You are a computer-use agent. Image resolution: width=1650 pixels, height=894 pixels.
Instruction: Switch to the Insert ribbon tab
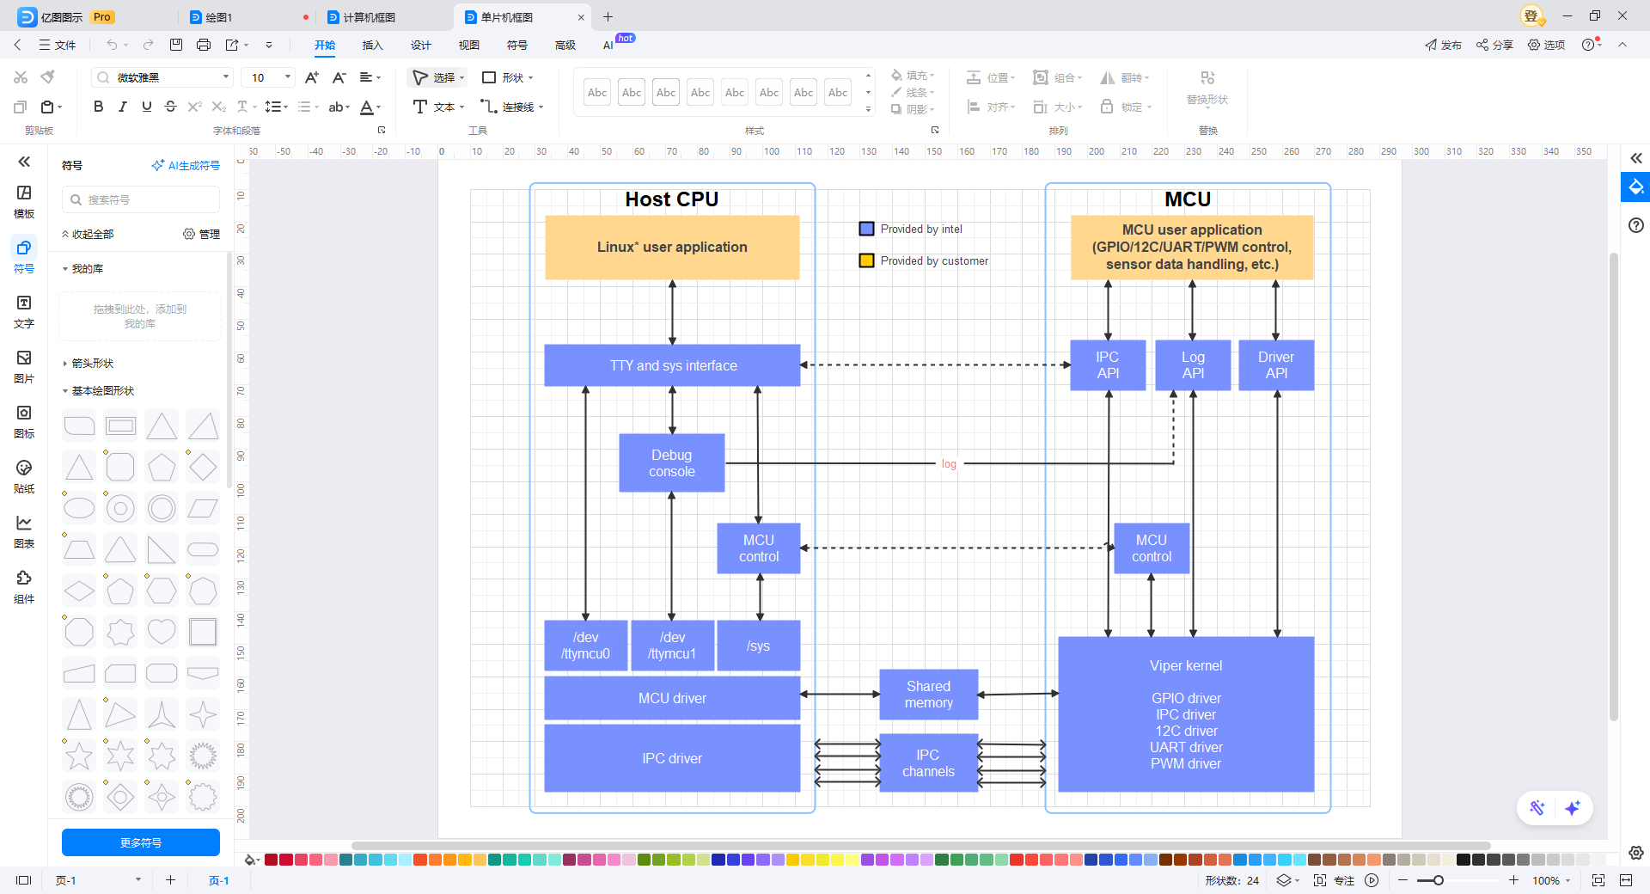[372, 45]
